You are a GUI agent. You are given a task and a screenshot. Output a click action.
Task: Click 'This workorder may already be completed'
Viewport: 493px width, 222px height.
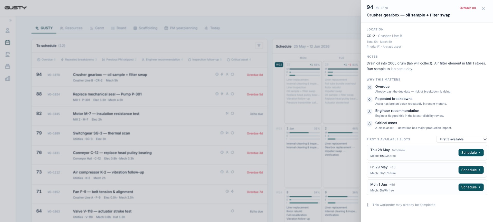click(404, 205)
